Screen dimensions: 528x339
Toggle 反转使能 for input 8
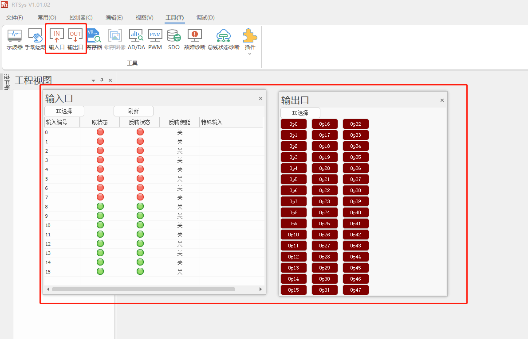pos(180,207)
